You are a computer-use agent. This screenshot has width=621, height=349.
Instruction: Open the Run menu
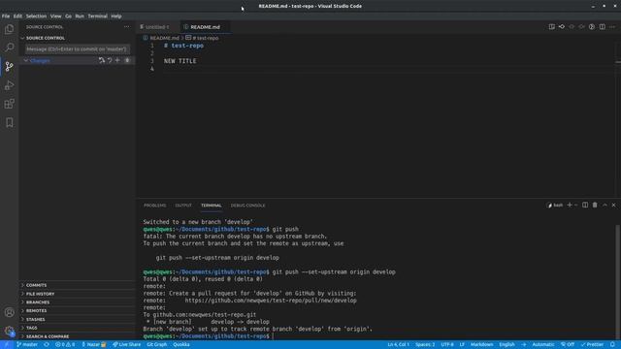80,16
